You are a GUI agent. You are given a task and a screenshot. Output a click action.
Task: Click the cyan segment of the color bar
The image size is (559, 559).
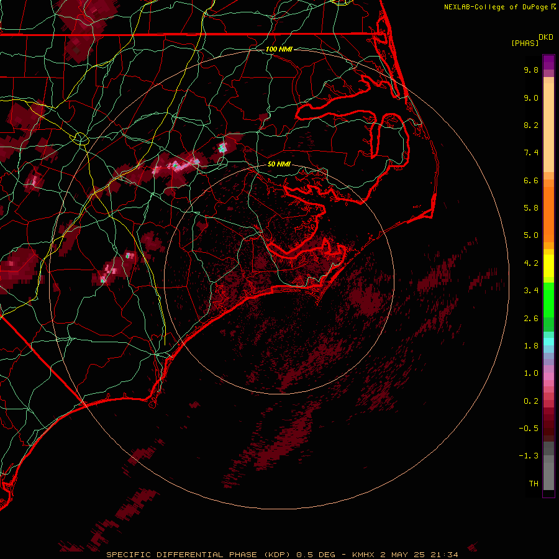point(548,341)
